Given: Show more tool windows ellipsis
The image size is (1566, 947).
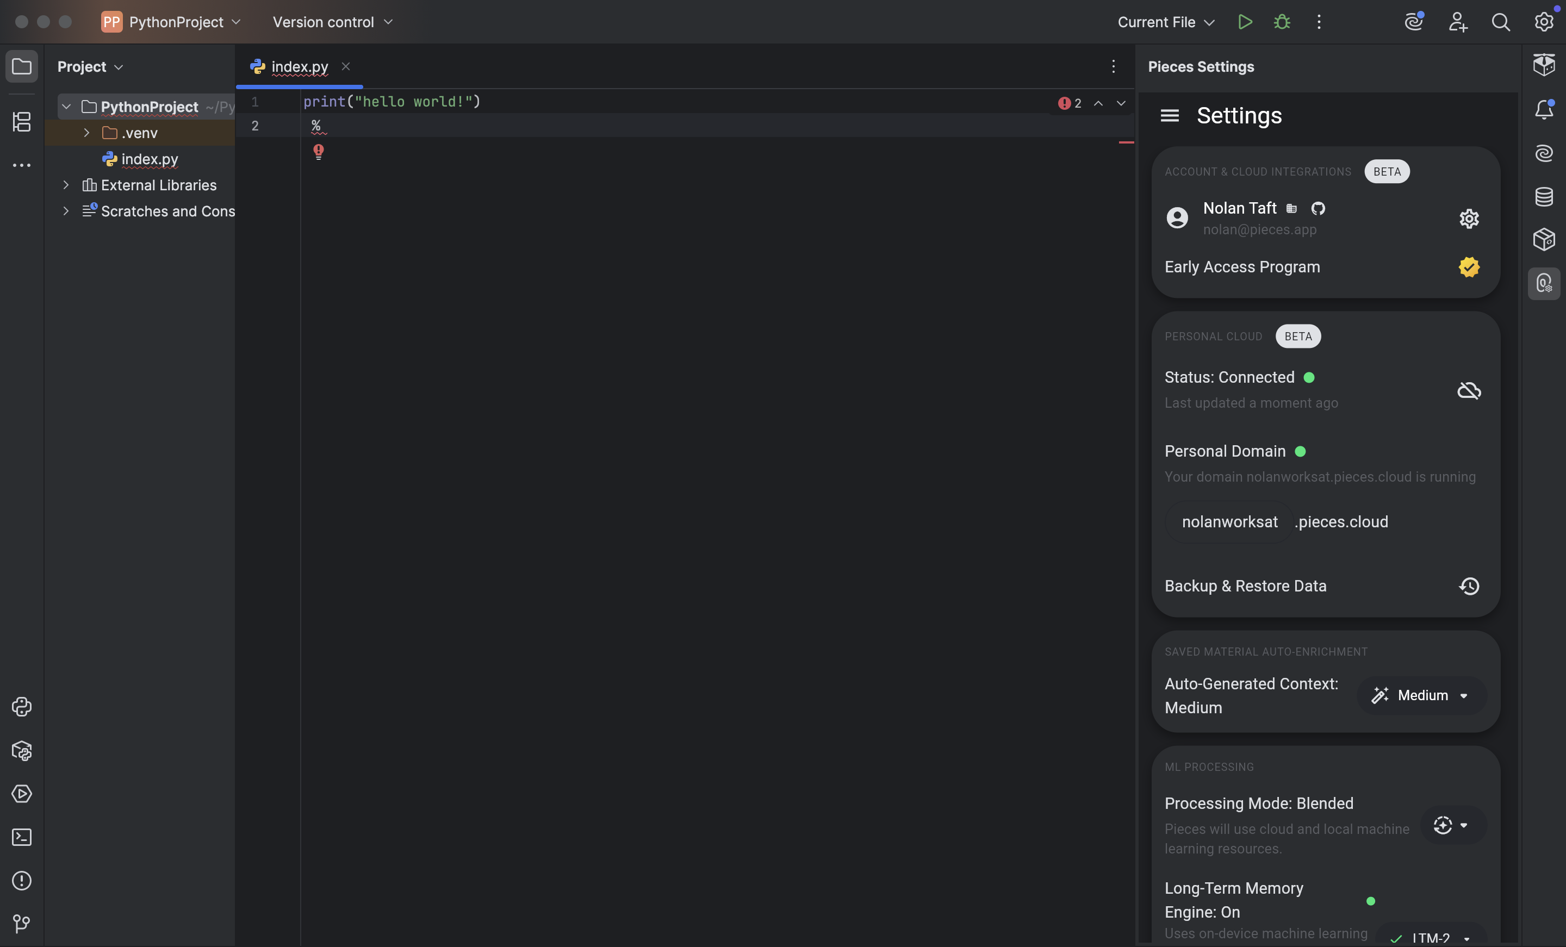Looking at the screenshot, I should click(x=22, y=165).
